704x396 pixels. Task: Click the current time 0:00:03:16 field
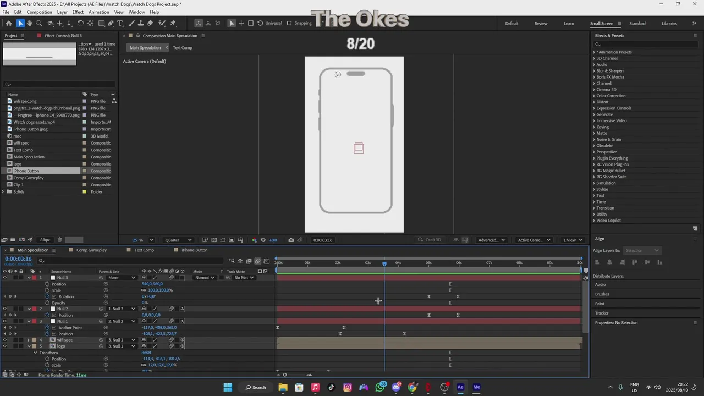[x=18, y=259]
